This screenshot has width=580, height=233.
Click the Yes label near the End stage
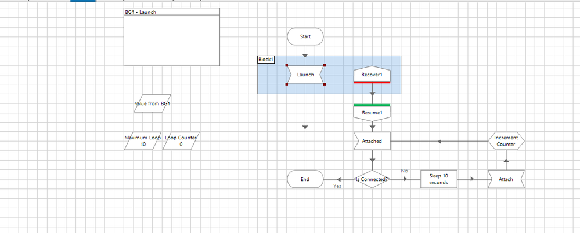tap(337, 186)
